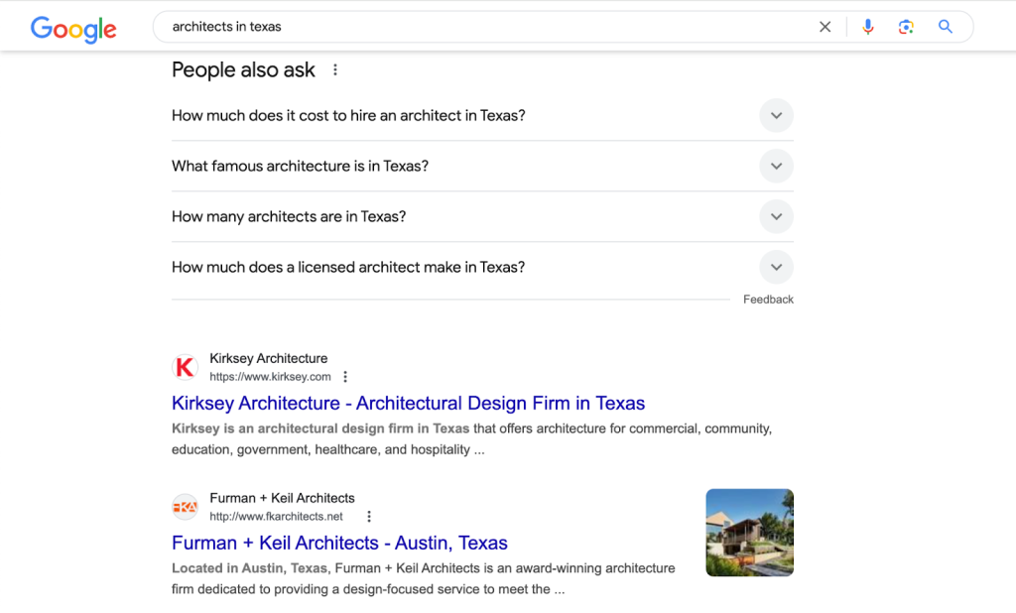
Task: Expand the how many architects question
Action: [x=776, y=217]
